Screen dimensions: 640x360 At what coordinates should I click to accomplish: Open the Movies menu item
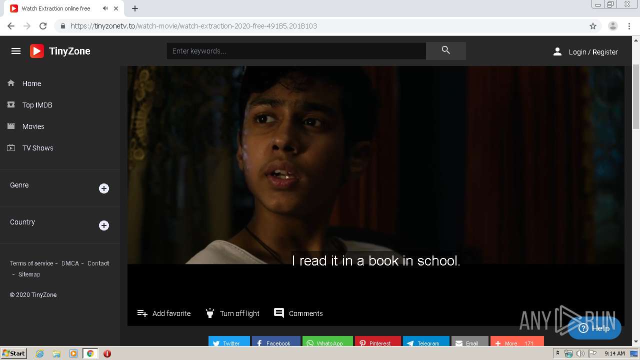click(x=33, y=126)
